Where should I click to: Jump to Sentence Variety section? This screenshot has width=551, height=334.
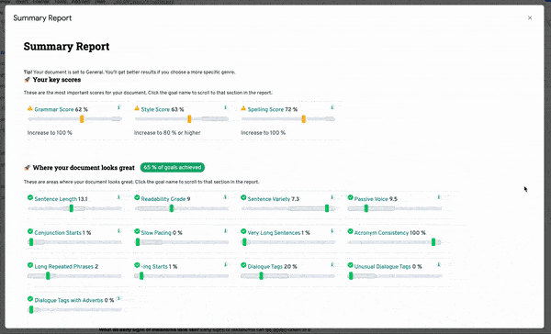click(269, 199)
